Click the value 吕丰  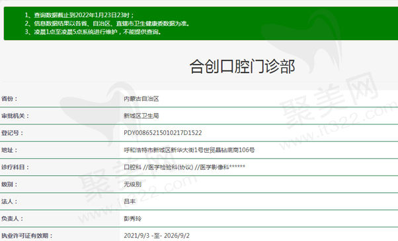(130, 201)
